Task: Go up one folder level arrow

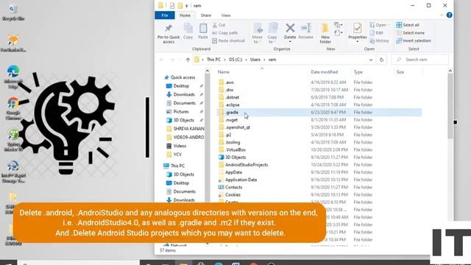Action: tap(188, 60)
